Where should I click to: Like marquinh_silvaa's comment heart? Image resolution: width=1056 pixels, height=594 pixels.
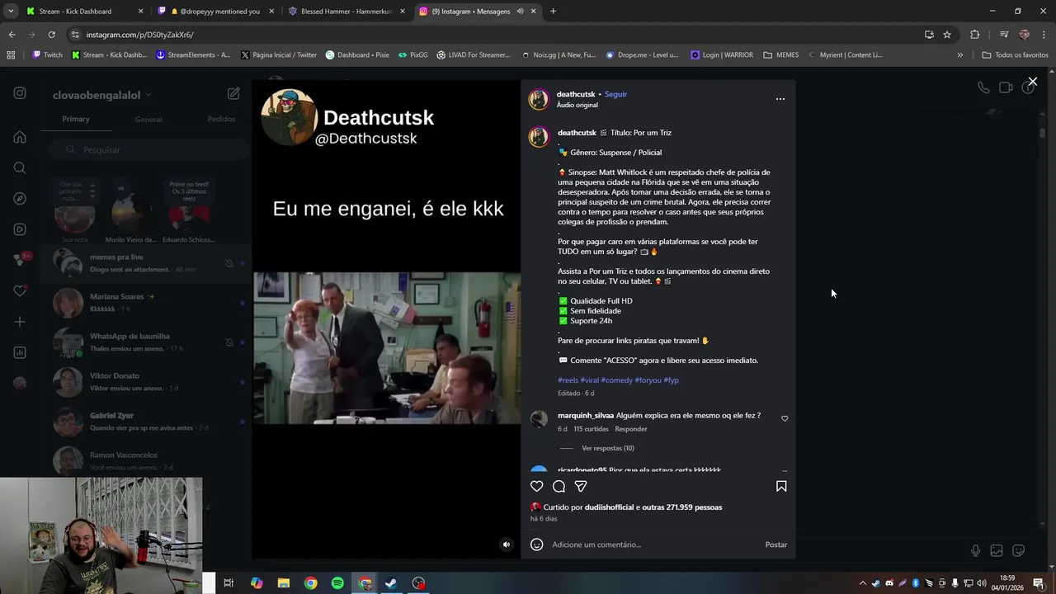pos(785,418)
